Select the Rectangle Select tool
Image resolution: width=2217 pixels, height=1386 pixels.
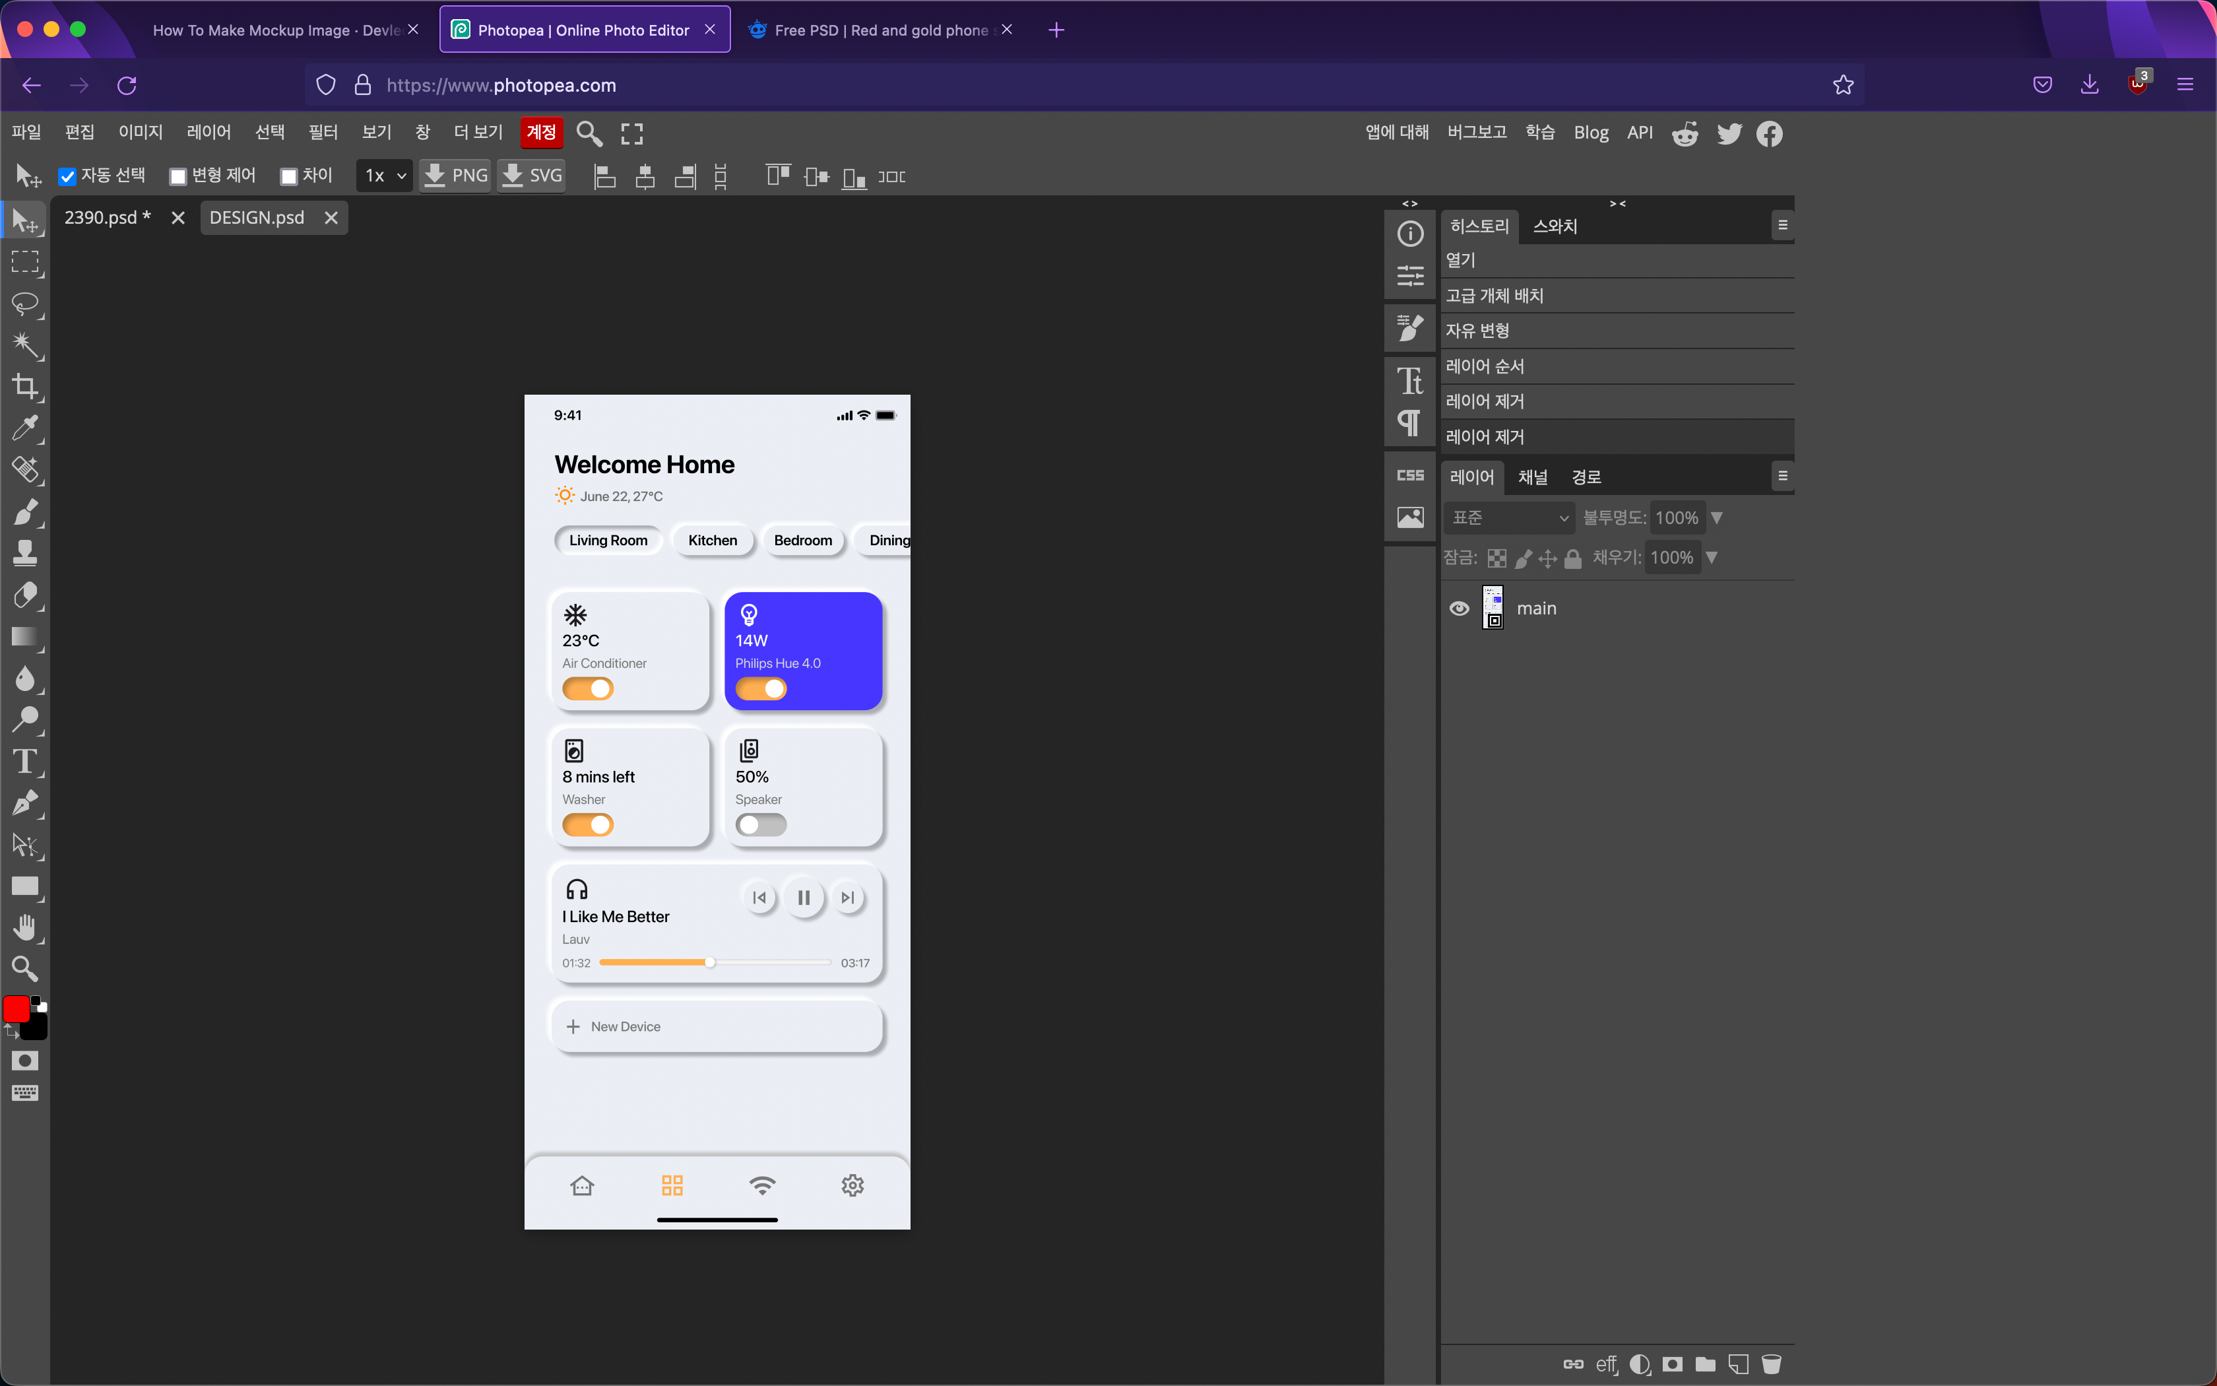pos(24,262)
